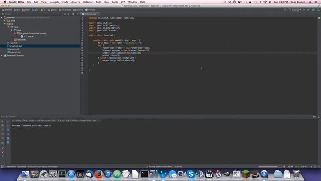This screenshot has height=181, width=321.
Task: Open Run panel help question-mark icon
Action: [3, 157]
